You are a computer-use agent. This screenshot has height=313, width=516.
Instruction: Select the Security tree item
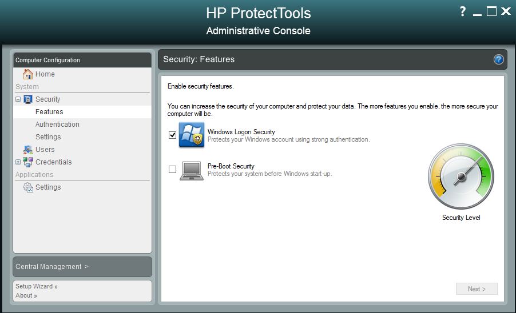(x=47, y=99)
